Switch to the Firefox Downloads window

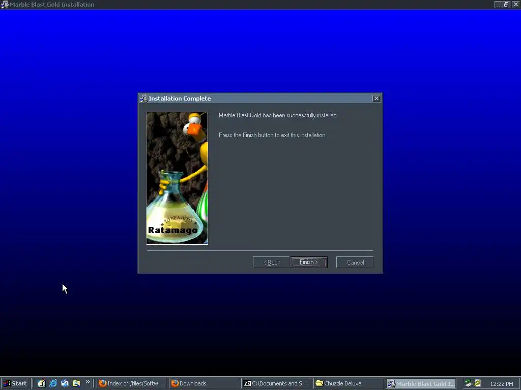(204, 383)
